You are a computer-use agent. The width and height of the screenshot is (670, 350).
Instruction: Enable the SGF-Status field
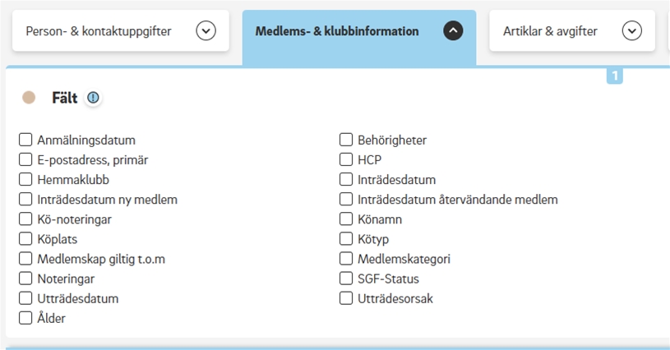pos(346,279)
